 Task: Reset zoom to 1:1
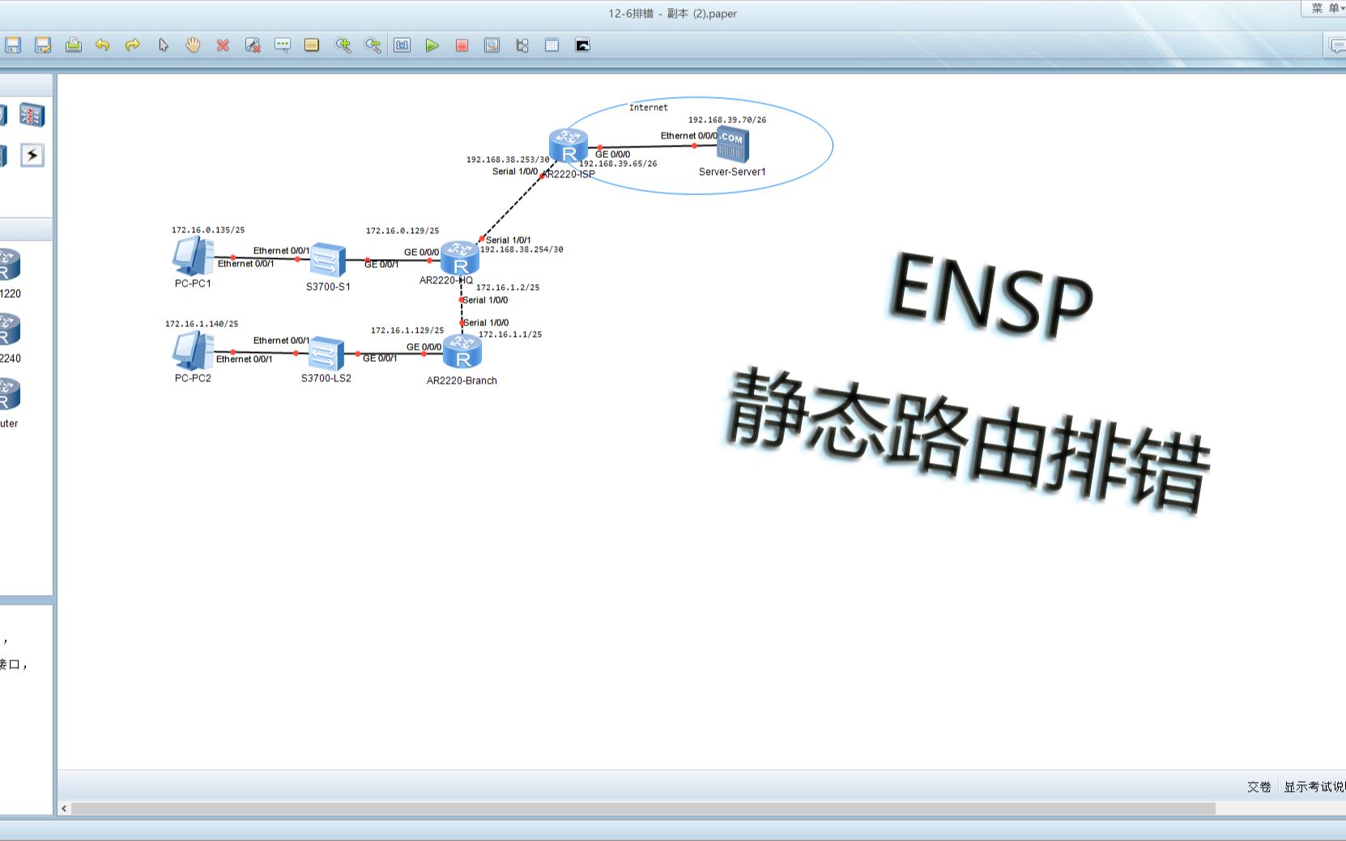click(403, 45)
